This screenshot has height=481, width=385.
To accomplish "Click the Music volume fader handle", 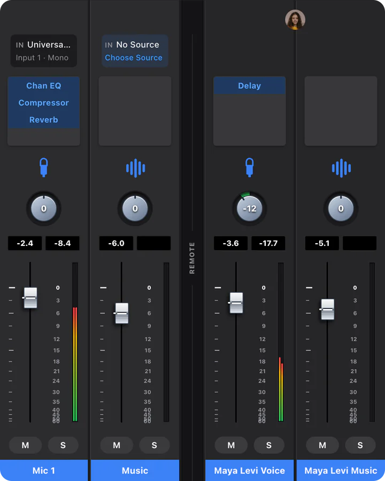I will tap(122, 313).
